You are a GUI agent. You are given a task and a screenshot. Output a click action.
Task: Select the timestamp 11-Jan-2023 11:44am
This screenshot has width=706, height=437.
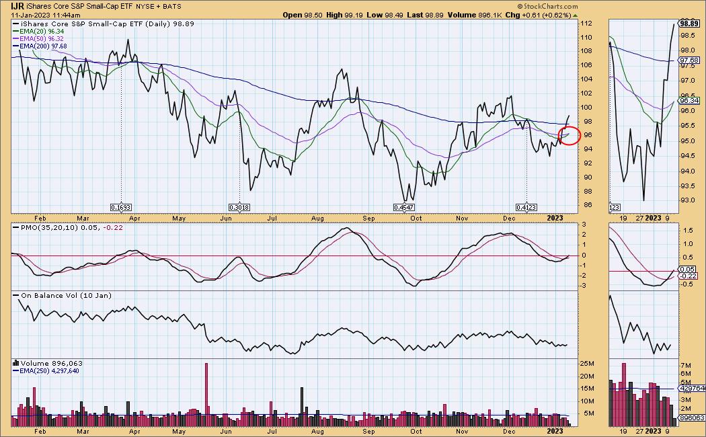[x=46, y=15]
